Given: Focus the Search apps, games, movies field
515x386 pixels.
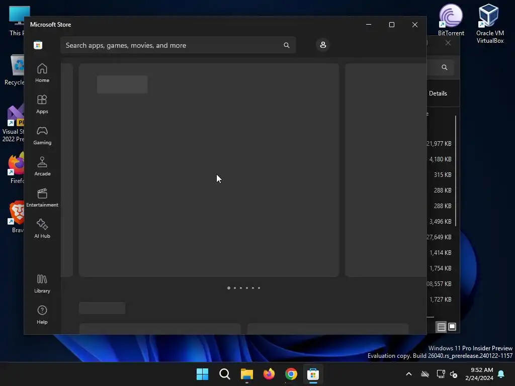Looking at the screenshot, I should pyautogui.click(x=178, y=45).
